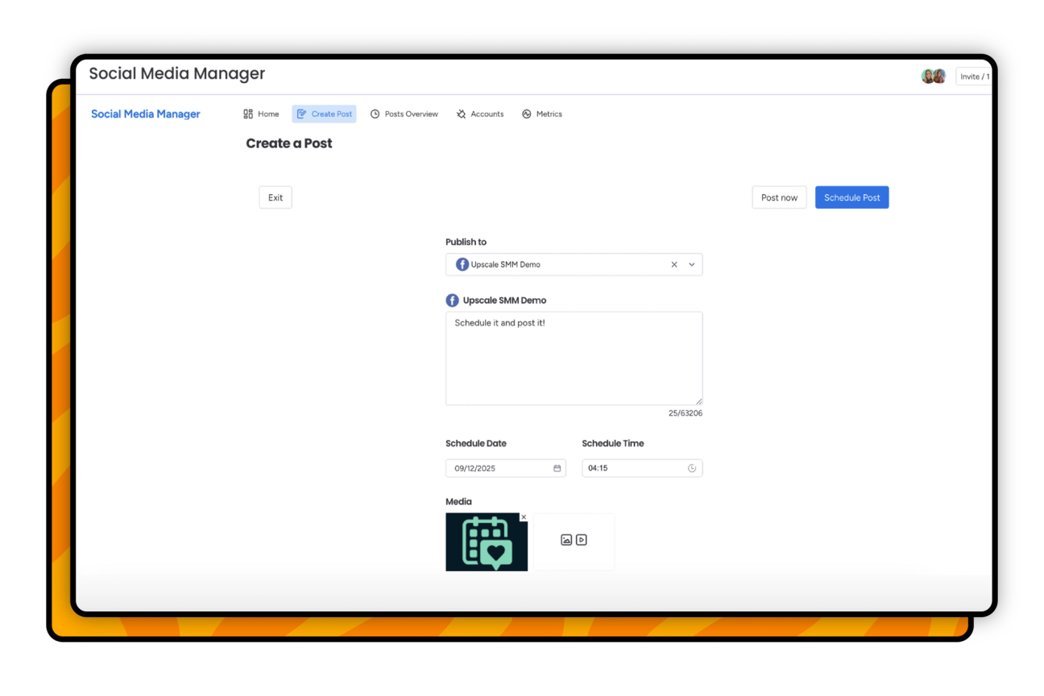This screenshot has width=1044, height=696.
Task: Click the Invite button top right
Action: tap(974, 76)
